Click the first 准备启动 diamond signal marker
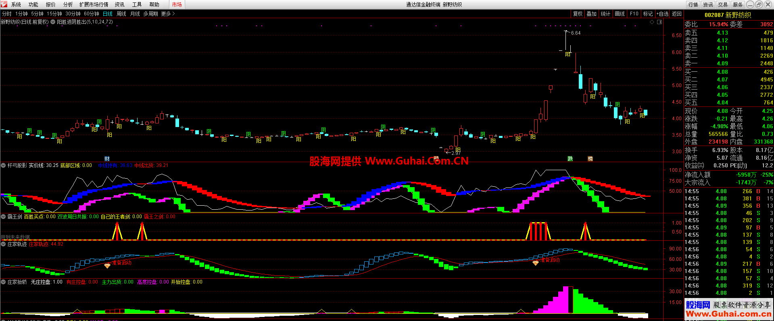Image resolution: width=774 pixels, height=321 pixels. 107,266
